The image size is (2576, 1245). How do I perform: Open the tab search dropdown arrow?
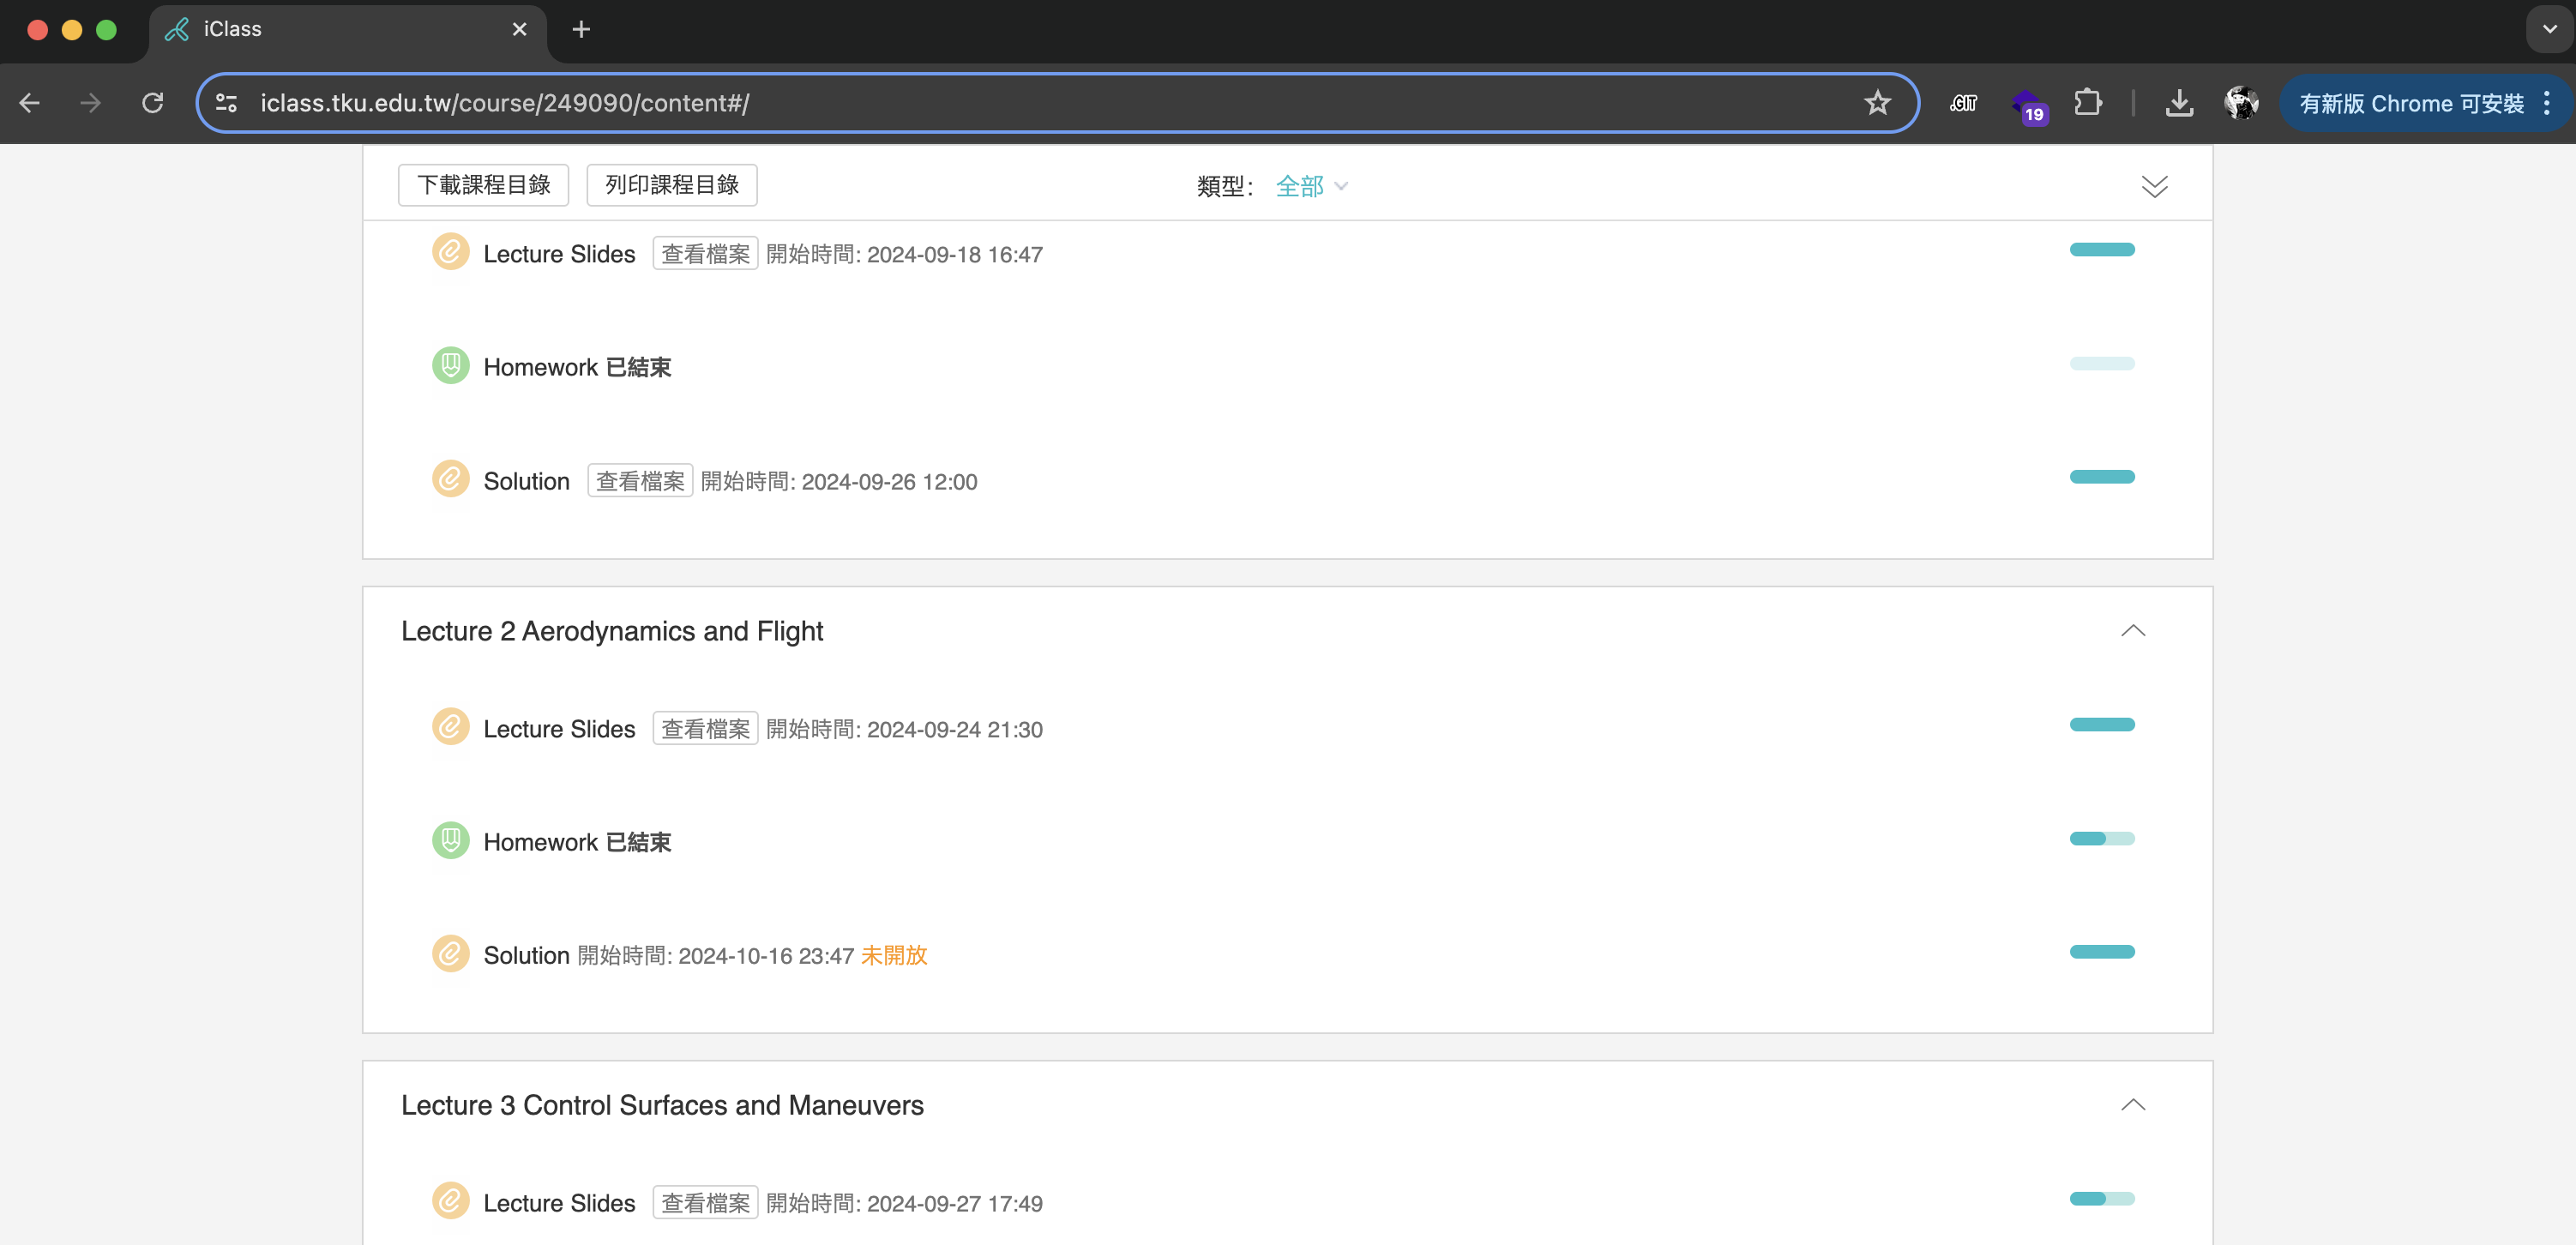[x=2549, y=30]
